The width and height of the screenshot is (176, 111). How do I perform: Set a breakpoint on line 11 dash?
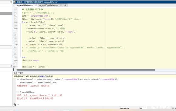(x=17, y=32)
